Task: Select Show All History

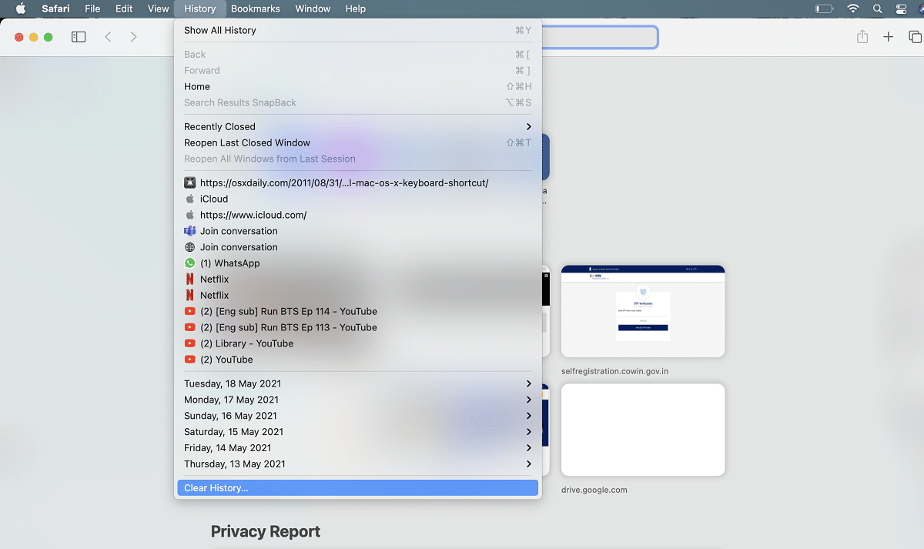Action: tap(219, 30)
